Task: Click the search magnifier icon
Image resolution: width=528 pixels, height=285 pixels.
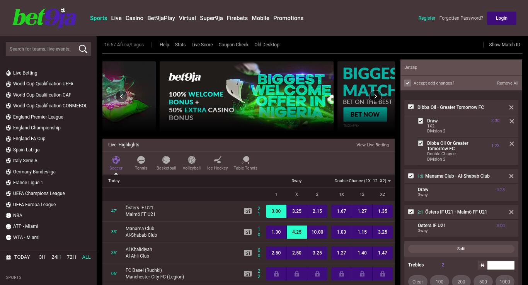Action: 83,49
